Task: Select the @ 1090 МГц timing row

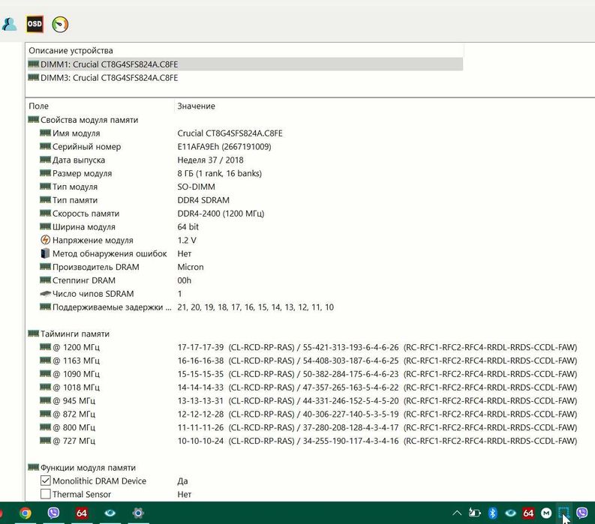Action: pyautogui.click(x=308, y=374)
